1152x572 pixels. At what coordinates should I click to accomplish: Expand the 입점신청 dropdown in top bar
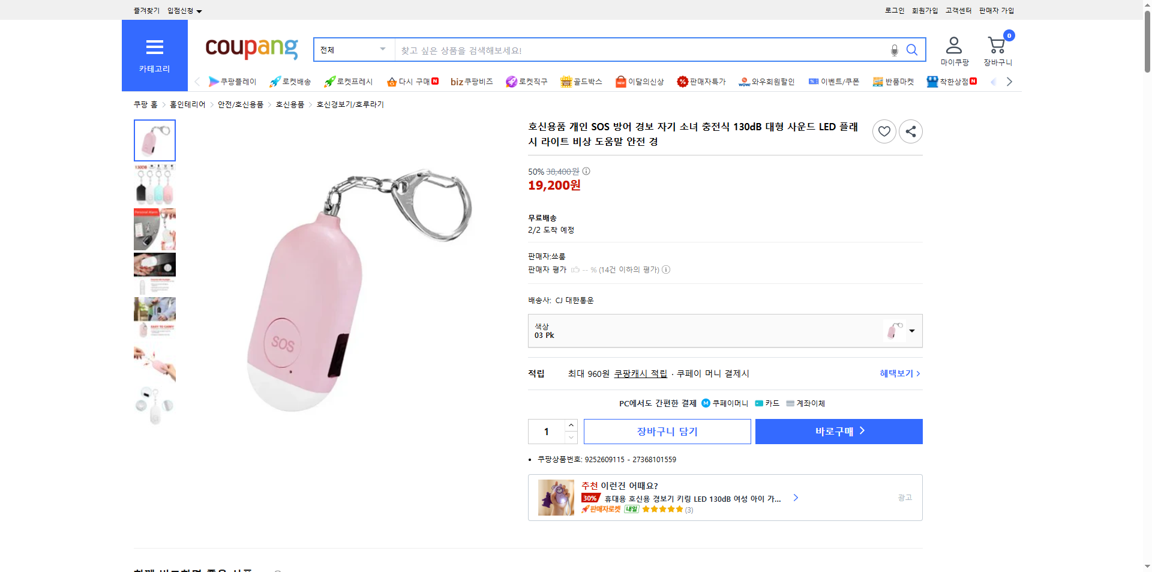pyautogui.click(x=184, y=10)
